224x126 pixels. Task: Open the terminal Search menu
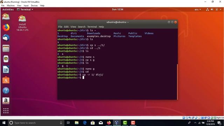coord(82,27)
